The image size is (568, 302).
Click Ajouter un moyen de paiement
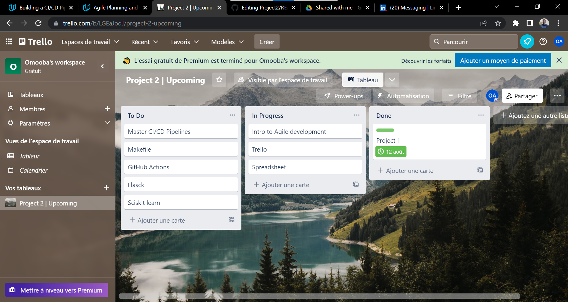(503, 60)
